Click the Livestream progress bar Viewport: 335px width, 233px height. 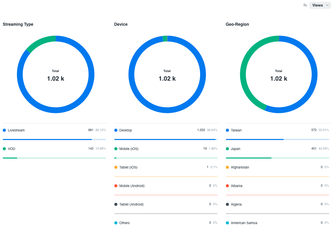tap(54, 140)
